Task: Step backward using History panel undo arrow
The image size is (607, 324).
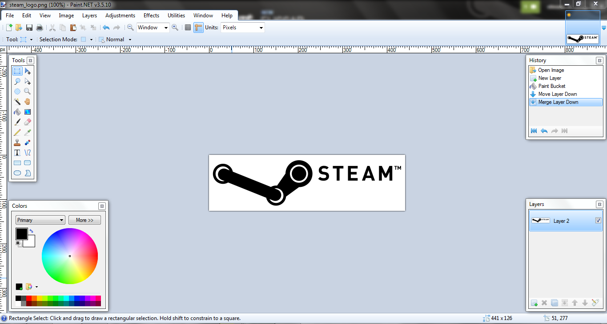Action: pos(544,131)
